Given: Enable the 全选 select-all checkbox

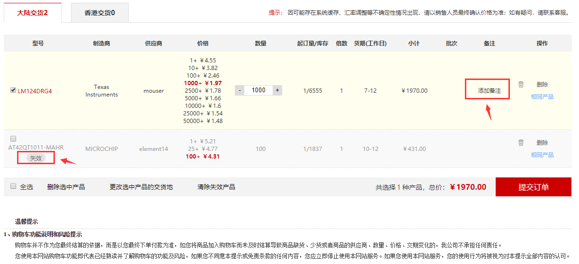Looking at the screenshot, I should click(x=13, y=186).
